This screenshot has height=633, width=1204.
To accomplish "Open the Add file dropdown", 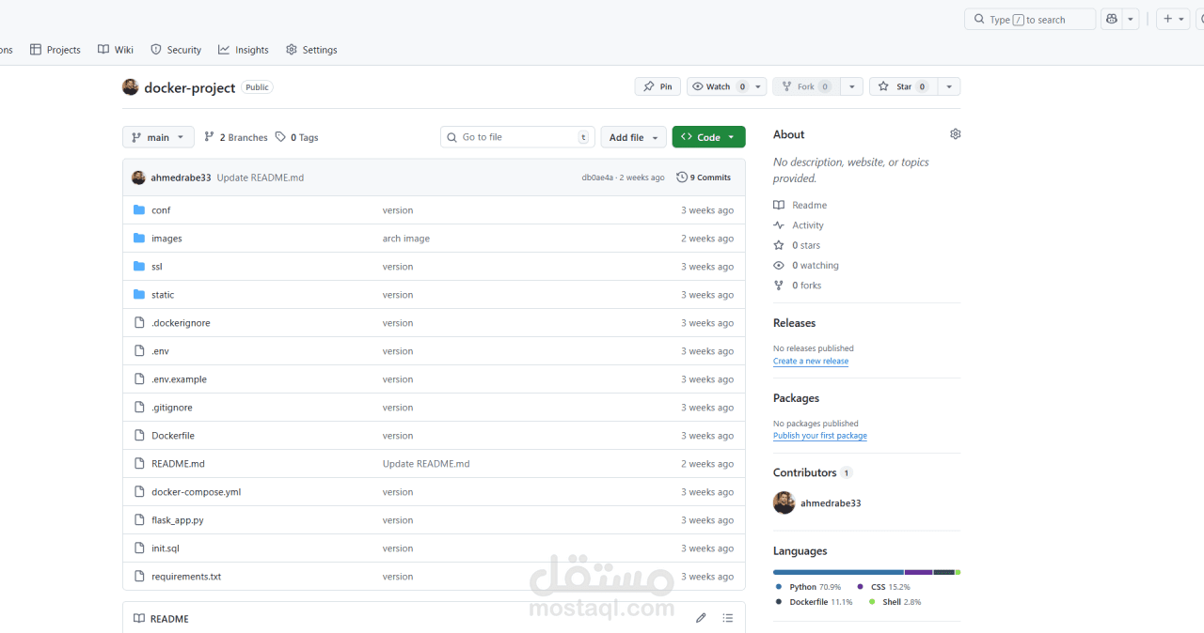I will [633, 137].
